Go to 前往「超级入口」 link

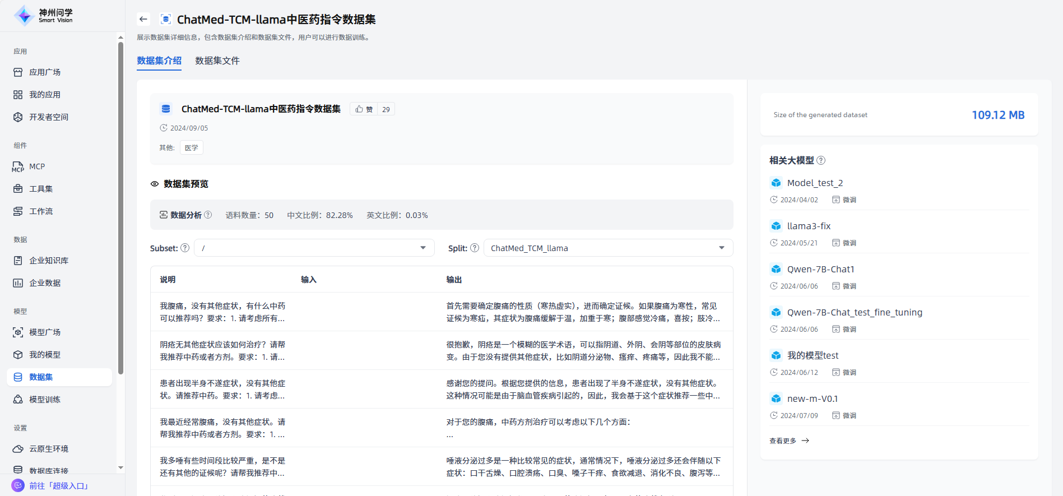pos(59,486)
